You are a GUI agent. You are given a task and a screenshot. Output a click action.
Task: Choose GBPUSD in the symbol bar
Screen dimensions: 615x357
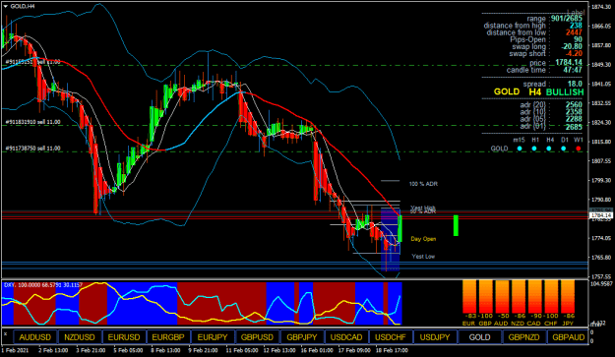[257, 337]
